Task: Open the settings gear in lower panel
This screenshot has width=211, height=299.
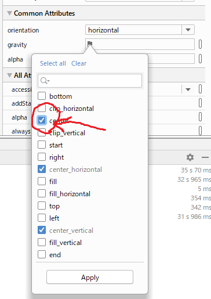Action: (x=190, y=157)
